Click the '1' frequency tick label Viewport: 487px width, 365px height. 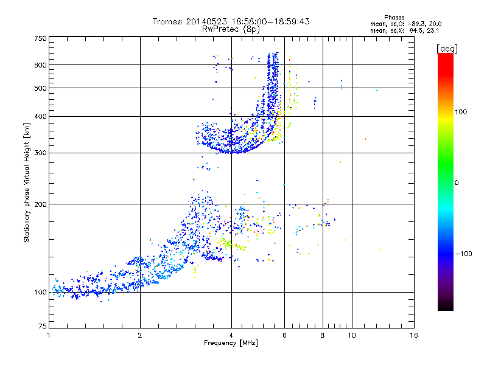49,335
